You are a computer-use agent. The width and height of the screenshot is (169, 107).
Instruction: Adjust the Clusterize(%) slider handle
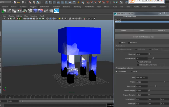click(153, 58)
